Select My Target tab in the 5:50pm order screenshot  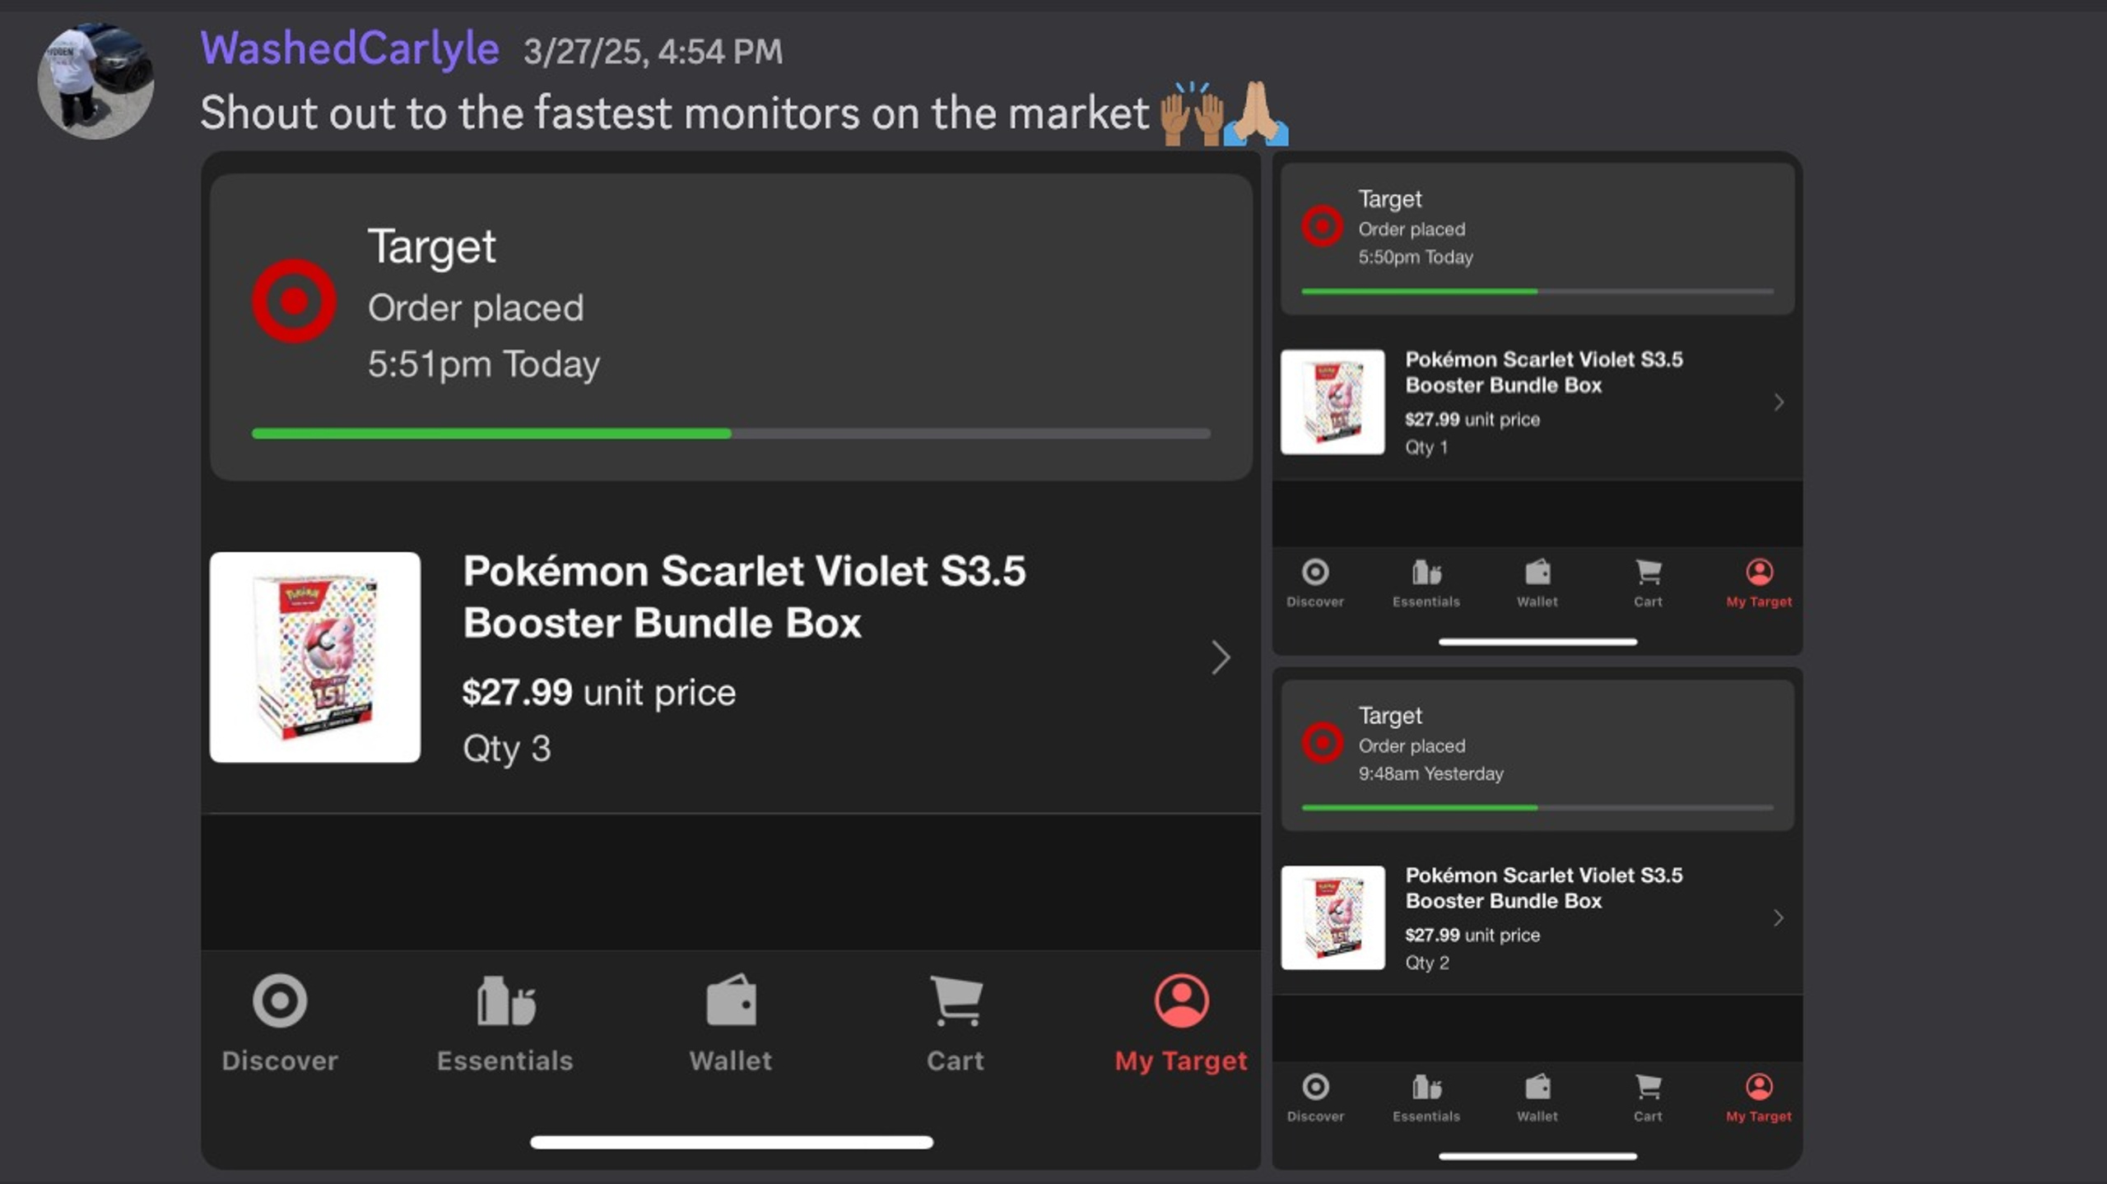coord(1759,583)
